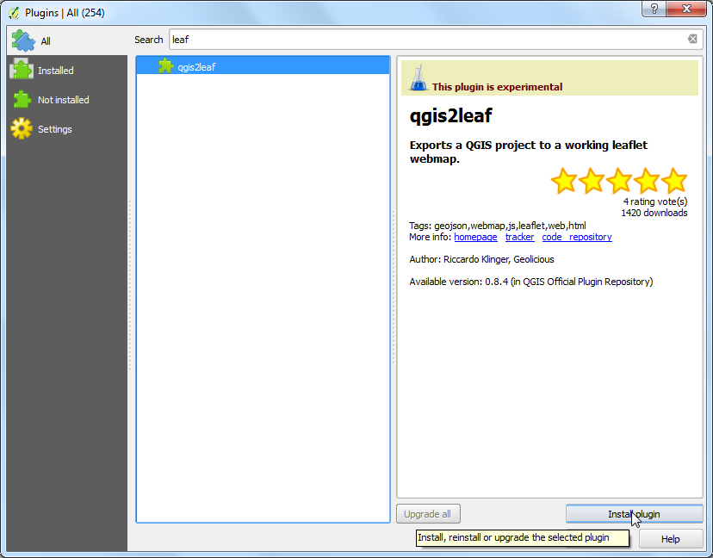Click the '4 rating vote(s)' text

click(x=655, y=201)
